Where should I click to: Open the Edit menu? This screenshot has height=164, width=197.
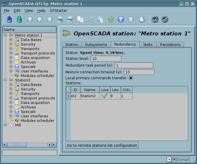tap(17, 11)
